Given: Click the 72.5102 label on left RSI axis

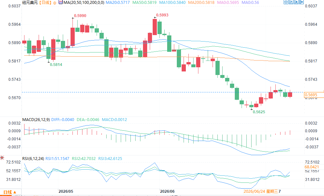Looking at the screenshot, I should click(14, 162).
